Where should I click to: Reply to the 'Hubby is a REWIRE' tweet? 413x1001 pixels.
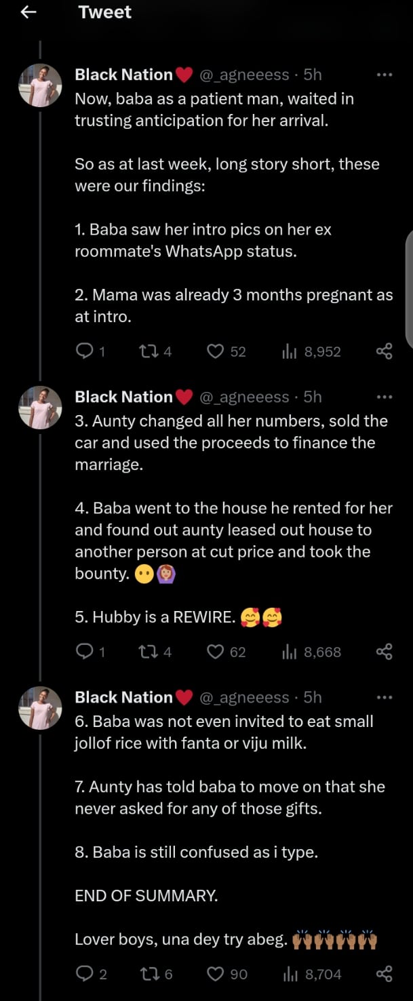tap(84, 652)
